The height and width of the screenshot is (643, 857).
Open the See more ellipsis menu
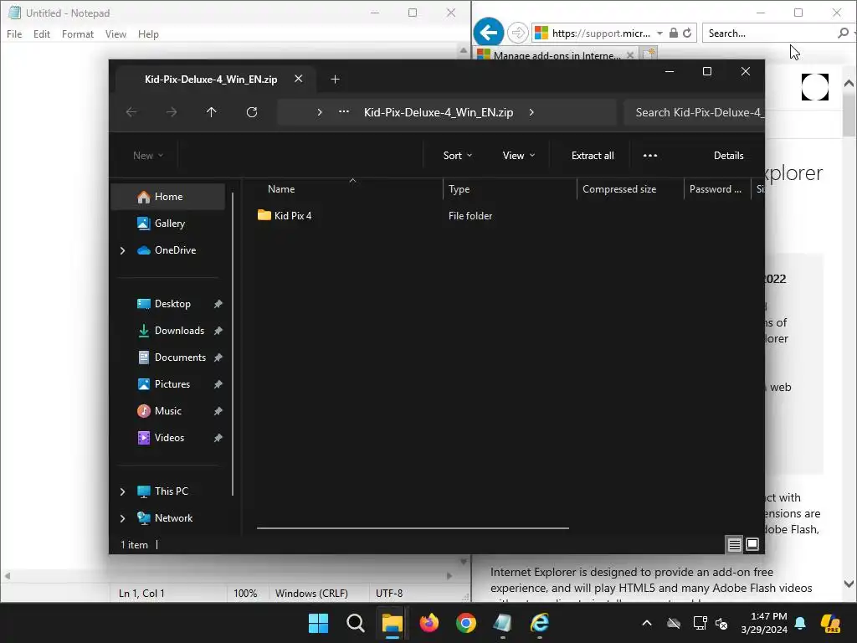click(x=649, y=156)
